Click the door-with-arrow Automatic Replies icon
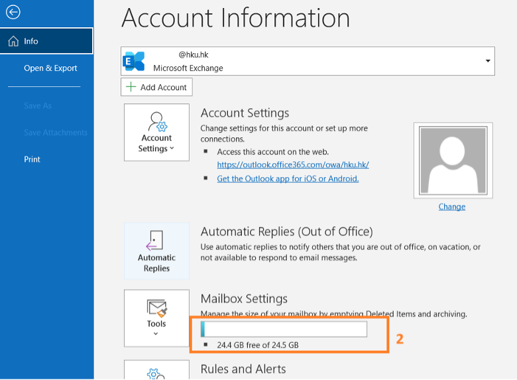Image resolution: width=517 pixels, height=380 pixels. pos(154,241)
